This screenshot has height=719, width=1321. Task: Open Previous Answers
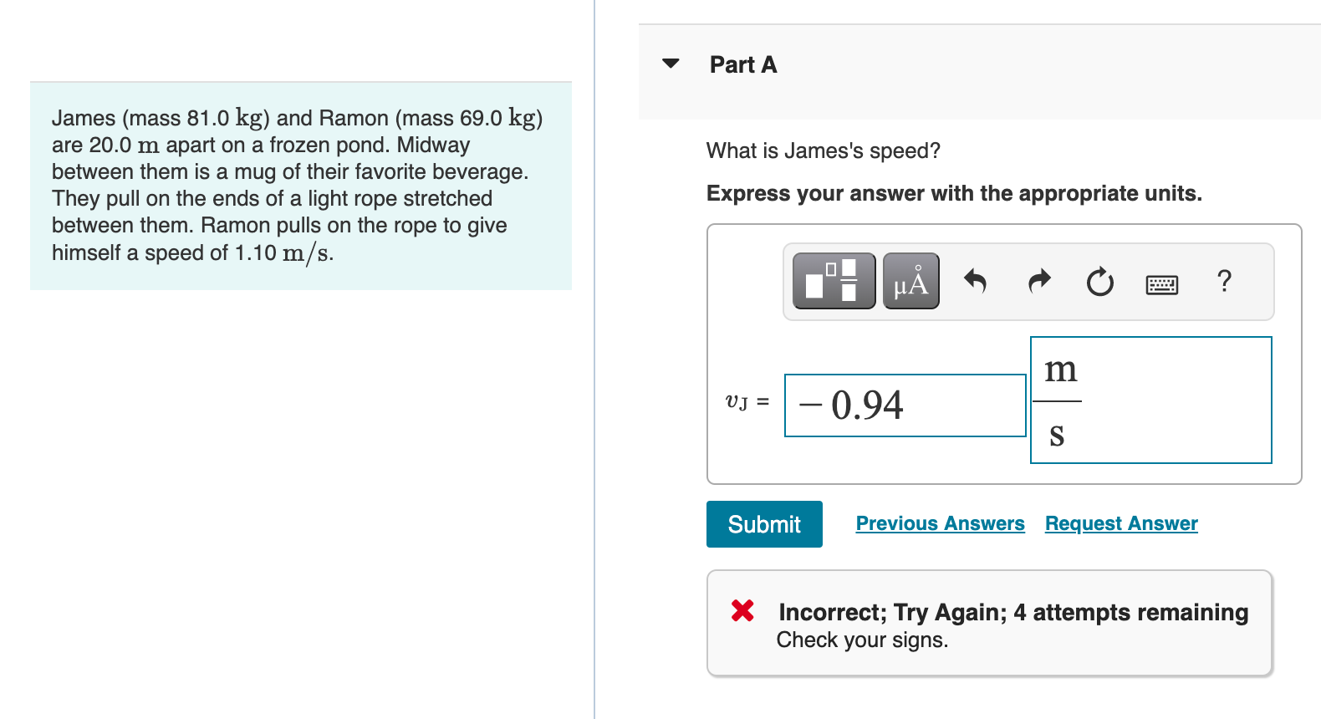939,523
